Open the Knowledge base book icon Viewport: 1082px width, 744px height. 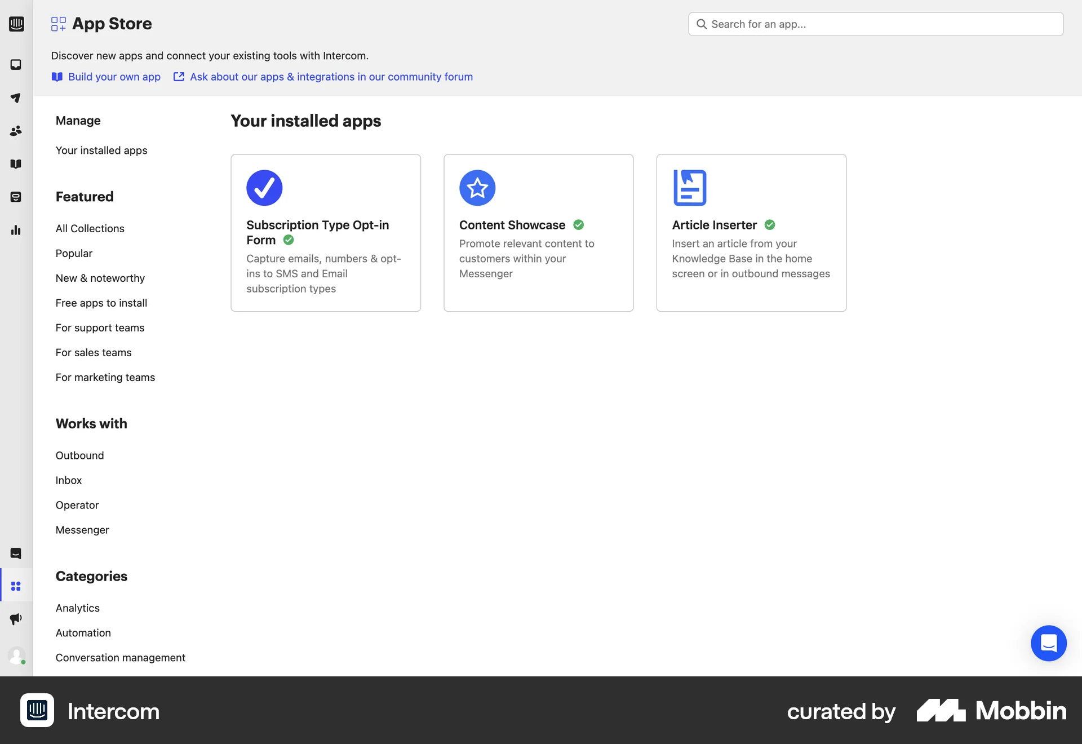pos(16,164)
